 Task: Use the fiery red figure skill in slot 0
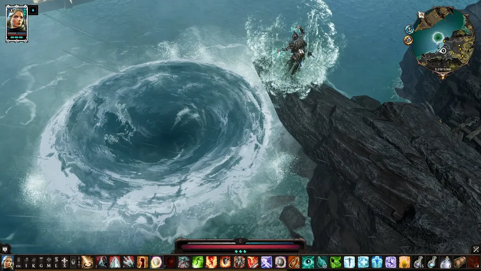pyautogui.click(x=212, y=262)
